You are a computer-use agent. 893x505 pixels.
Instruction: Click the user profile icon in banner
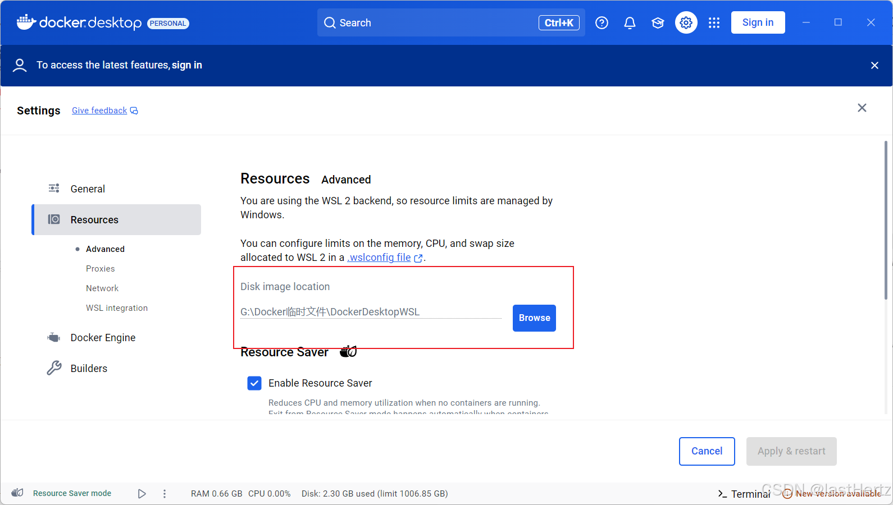20,66
